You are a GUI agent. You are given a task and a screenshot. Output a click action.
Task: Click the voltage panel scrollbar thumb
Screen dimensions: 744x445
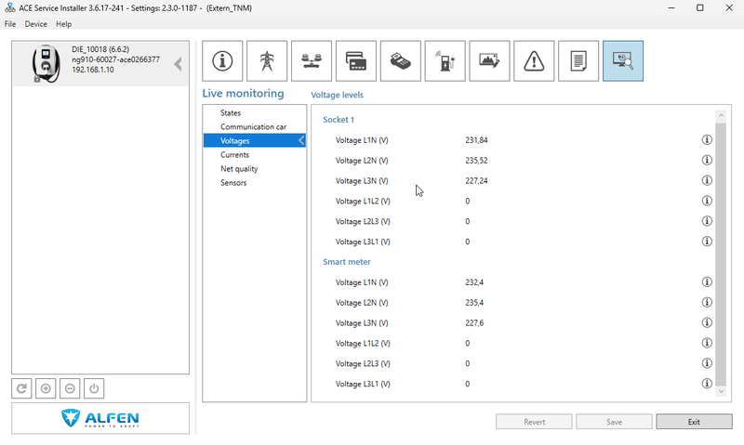(x=721, y=254)
